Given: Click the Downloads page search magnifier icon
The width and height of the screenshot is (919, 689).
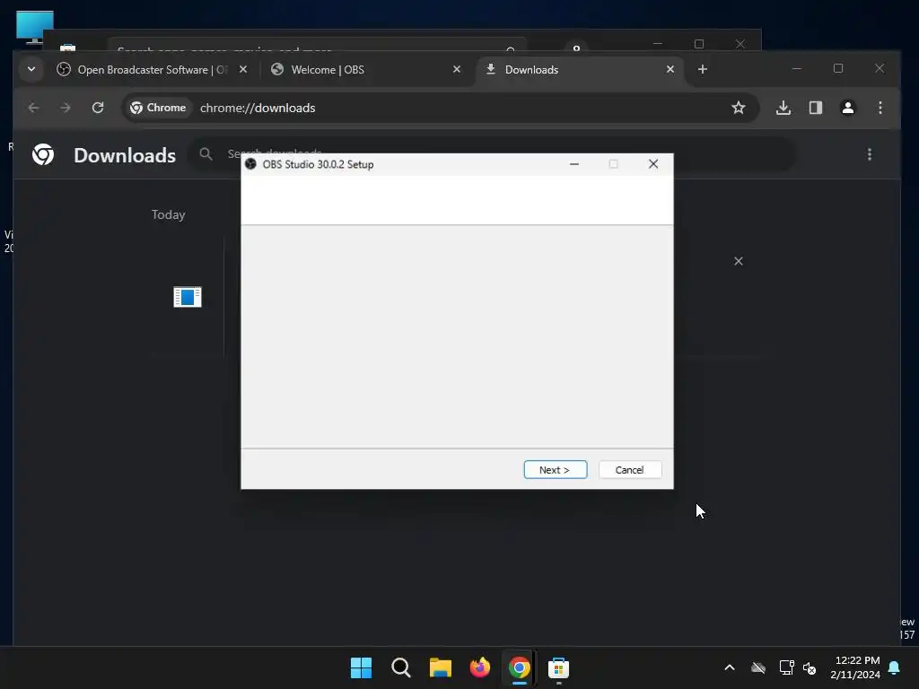Looking at the screenshot, I should click(206, 154).
